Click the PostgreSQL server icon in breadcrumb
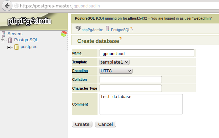The width and height of the screenshot is (219, 138). (x=108, y=29)
